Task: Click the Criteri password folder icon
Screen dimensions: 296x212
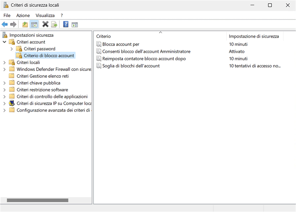Action: click(19, 49)
